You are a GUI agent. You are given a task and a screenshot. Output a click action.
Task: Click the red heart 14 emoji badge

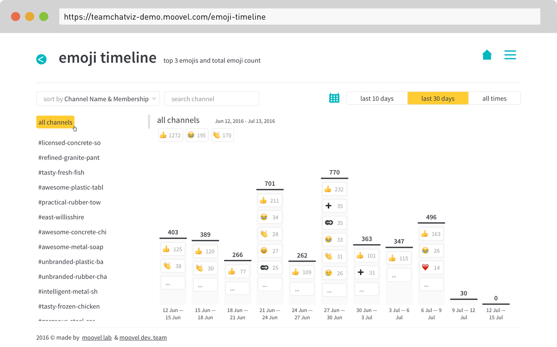pyautogui.click(x=431, y=267)
